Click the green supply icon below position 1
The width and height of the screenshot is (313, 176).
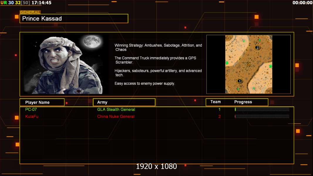tap(238, 89)
